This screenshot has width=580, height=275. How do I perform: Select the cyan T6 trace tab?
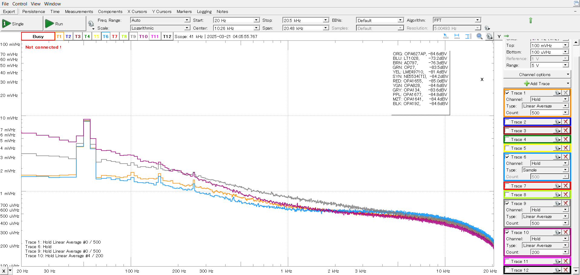(105, 36)
